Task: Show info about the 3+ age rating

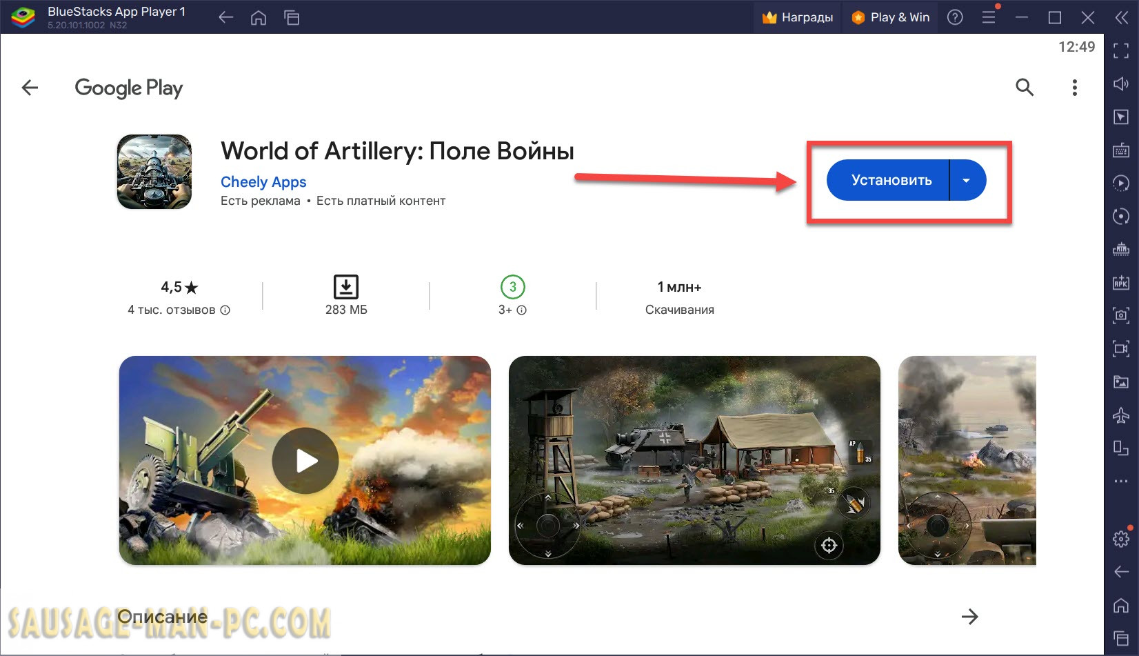Action: coord(522,310)
